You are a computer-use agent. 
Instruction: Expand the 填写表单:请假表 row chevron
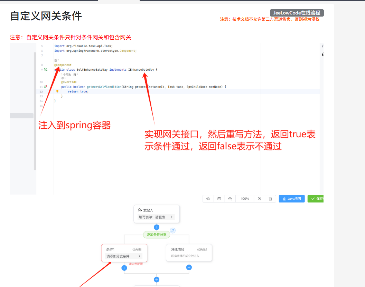pos(171,217)
